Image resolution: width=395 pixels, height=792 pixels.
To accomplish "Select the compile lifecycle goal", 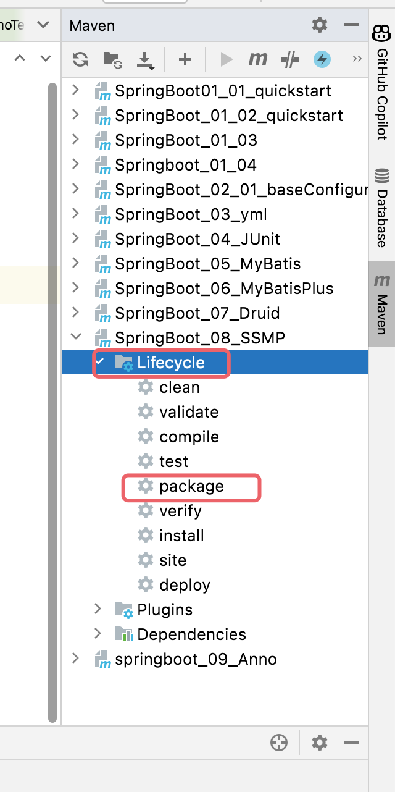I will tap(189, 437).
